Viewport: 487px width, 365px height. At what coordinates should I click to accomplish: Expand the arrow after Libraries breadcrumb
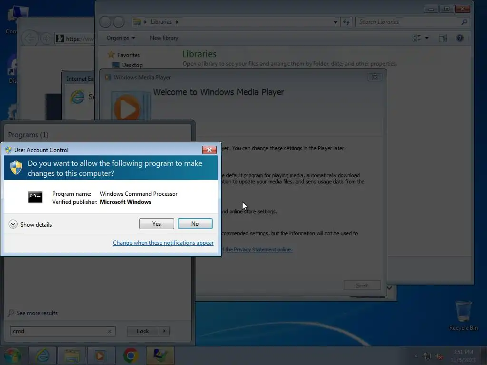(177, 22)
